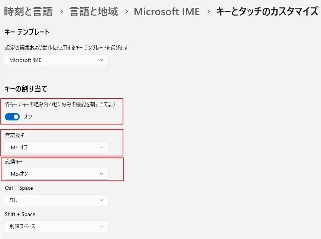
Task: Open the Microsoft IME key template dropdown
Action: coord(56,60)
